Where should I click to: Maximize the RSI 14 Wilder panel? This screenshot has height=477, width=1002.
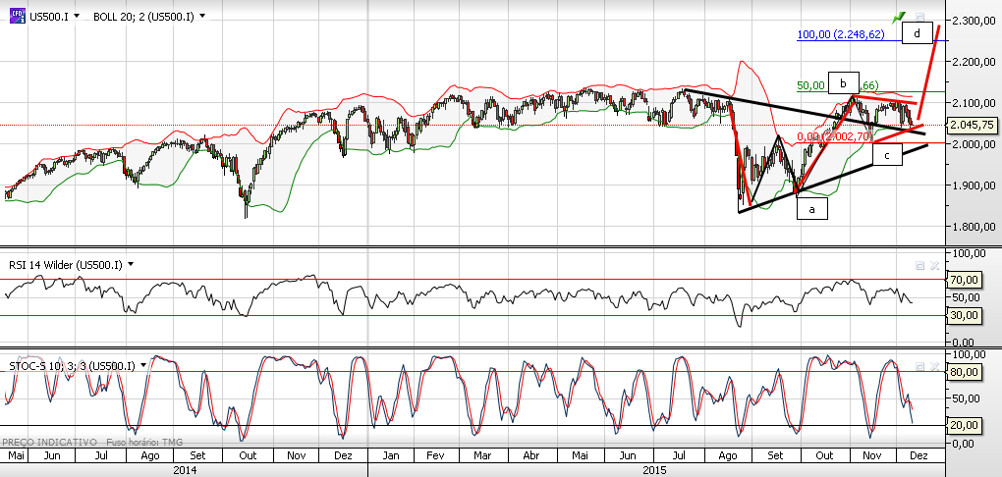click(920, 265)
